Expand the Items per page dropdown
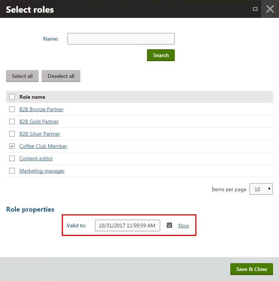Viewport: 279px width, 281px height. pyautogui.click(x=261, y=189)
